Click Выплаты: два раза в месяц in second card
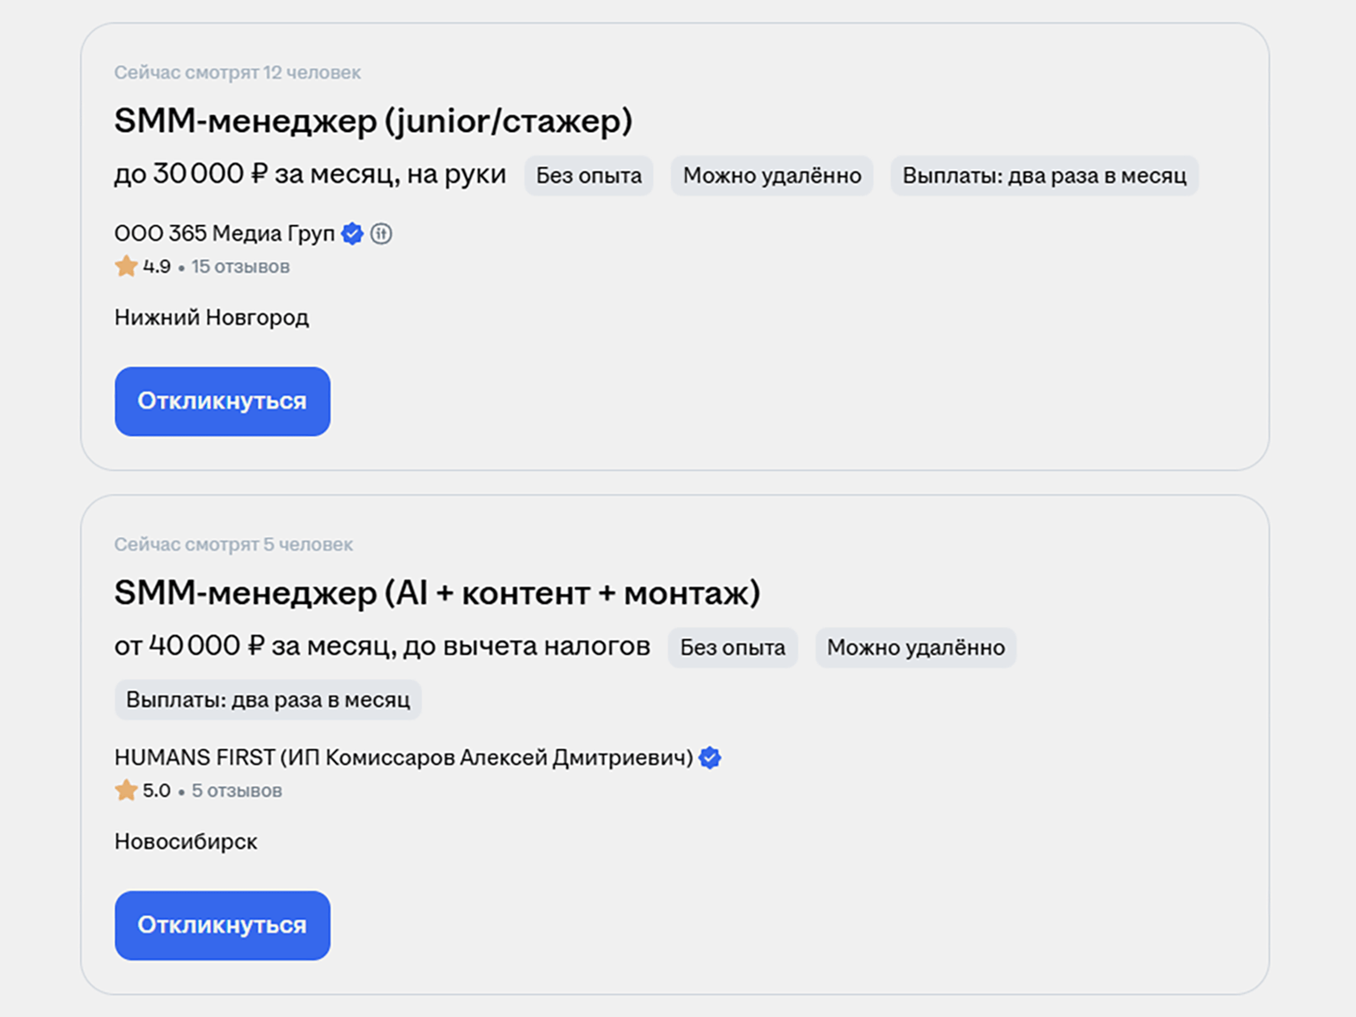Image resolution: width=1356 pixels, height=1017 pixels. point(268,700)
